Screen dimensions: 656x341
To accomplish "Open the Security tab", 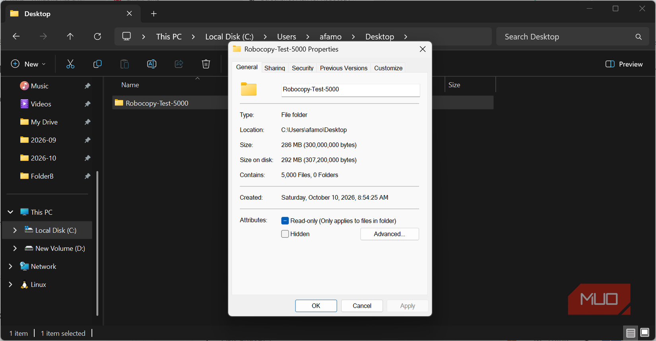I will click(x=303, y=68).
